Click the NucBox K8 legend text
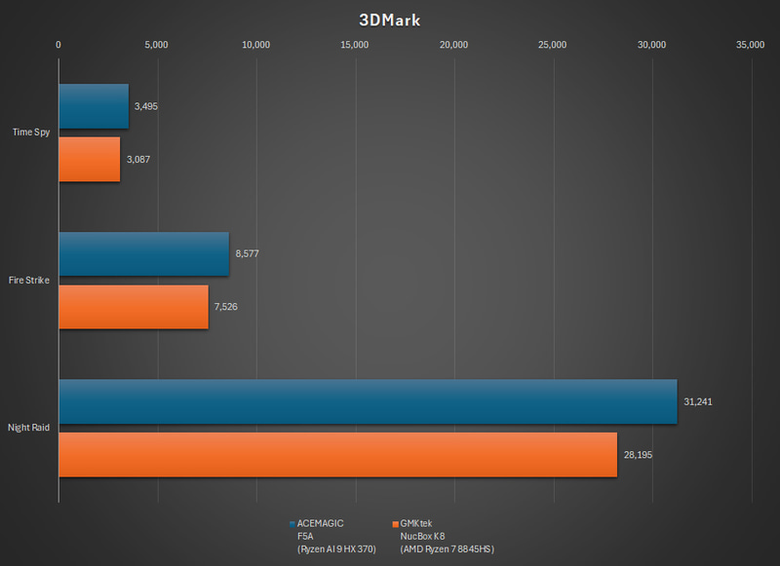780x566 pixels. (x=422, y=536)
